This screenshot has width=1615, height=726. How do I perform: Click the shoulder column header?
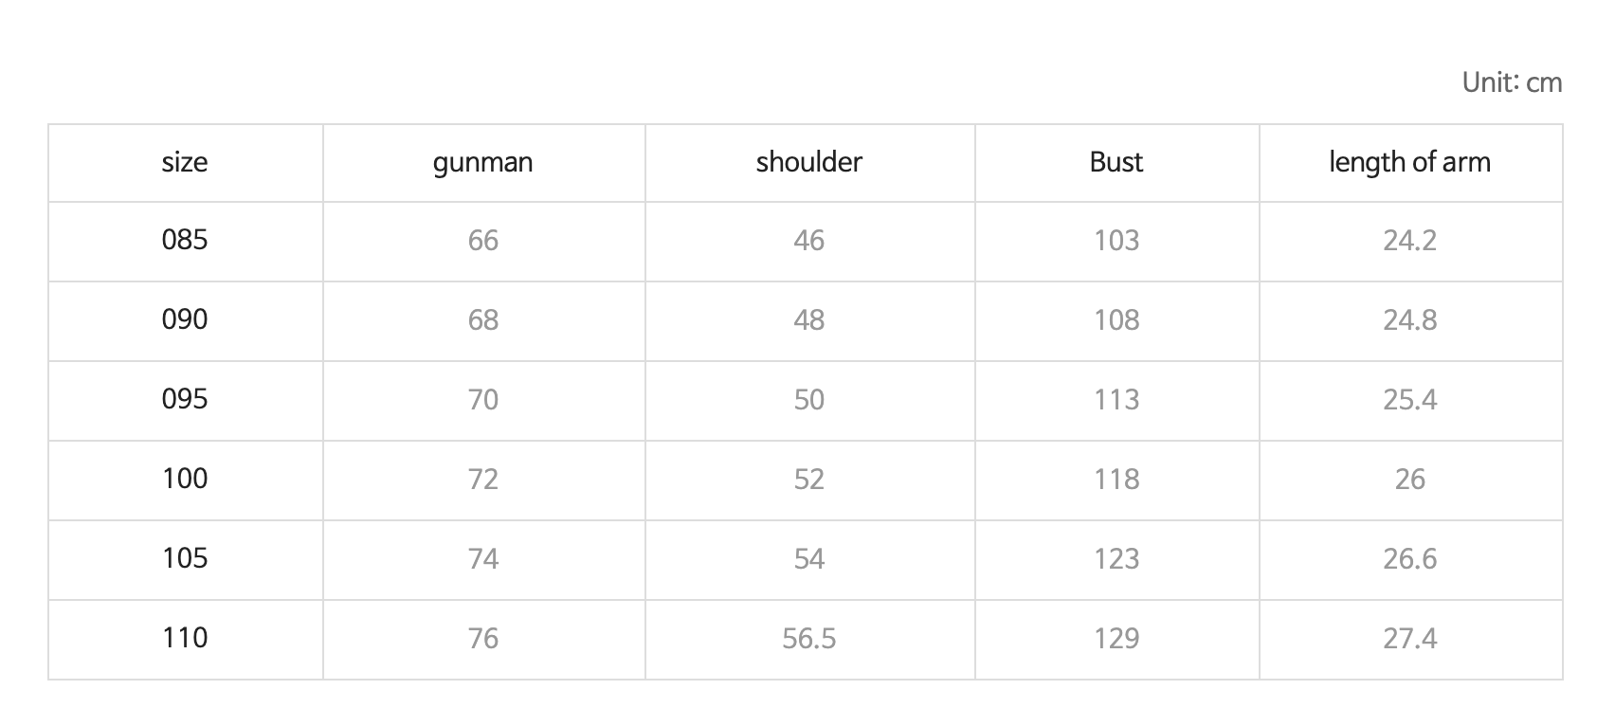click(x=809, y=162)
